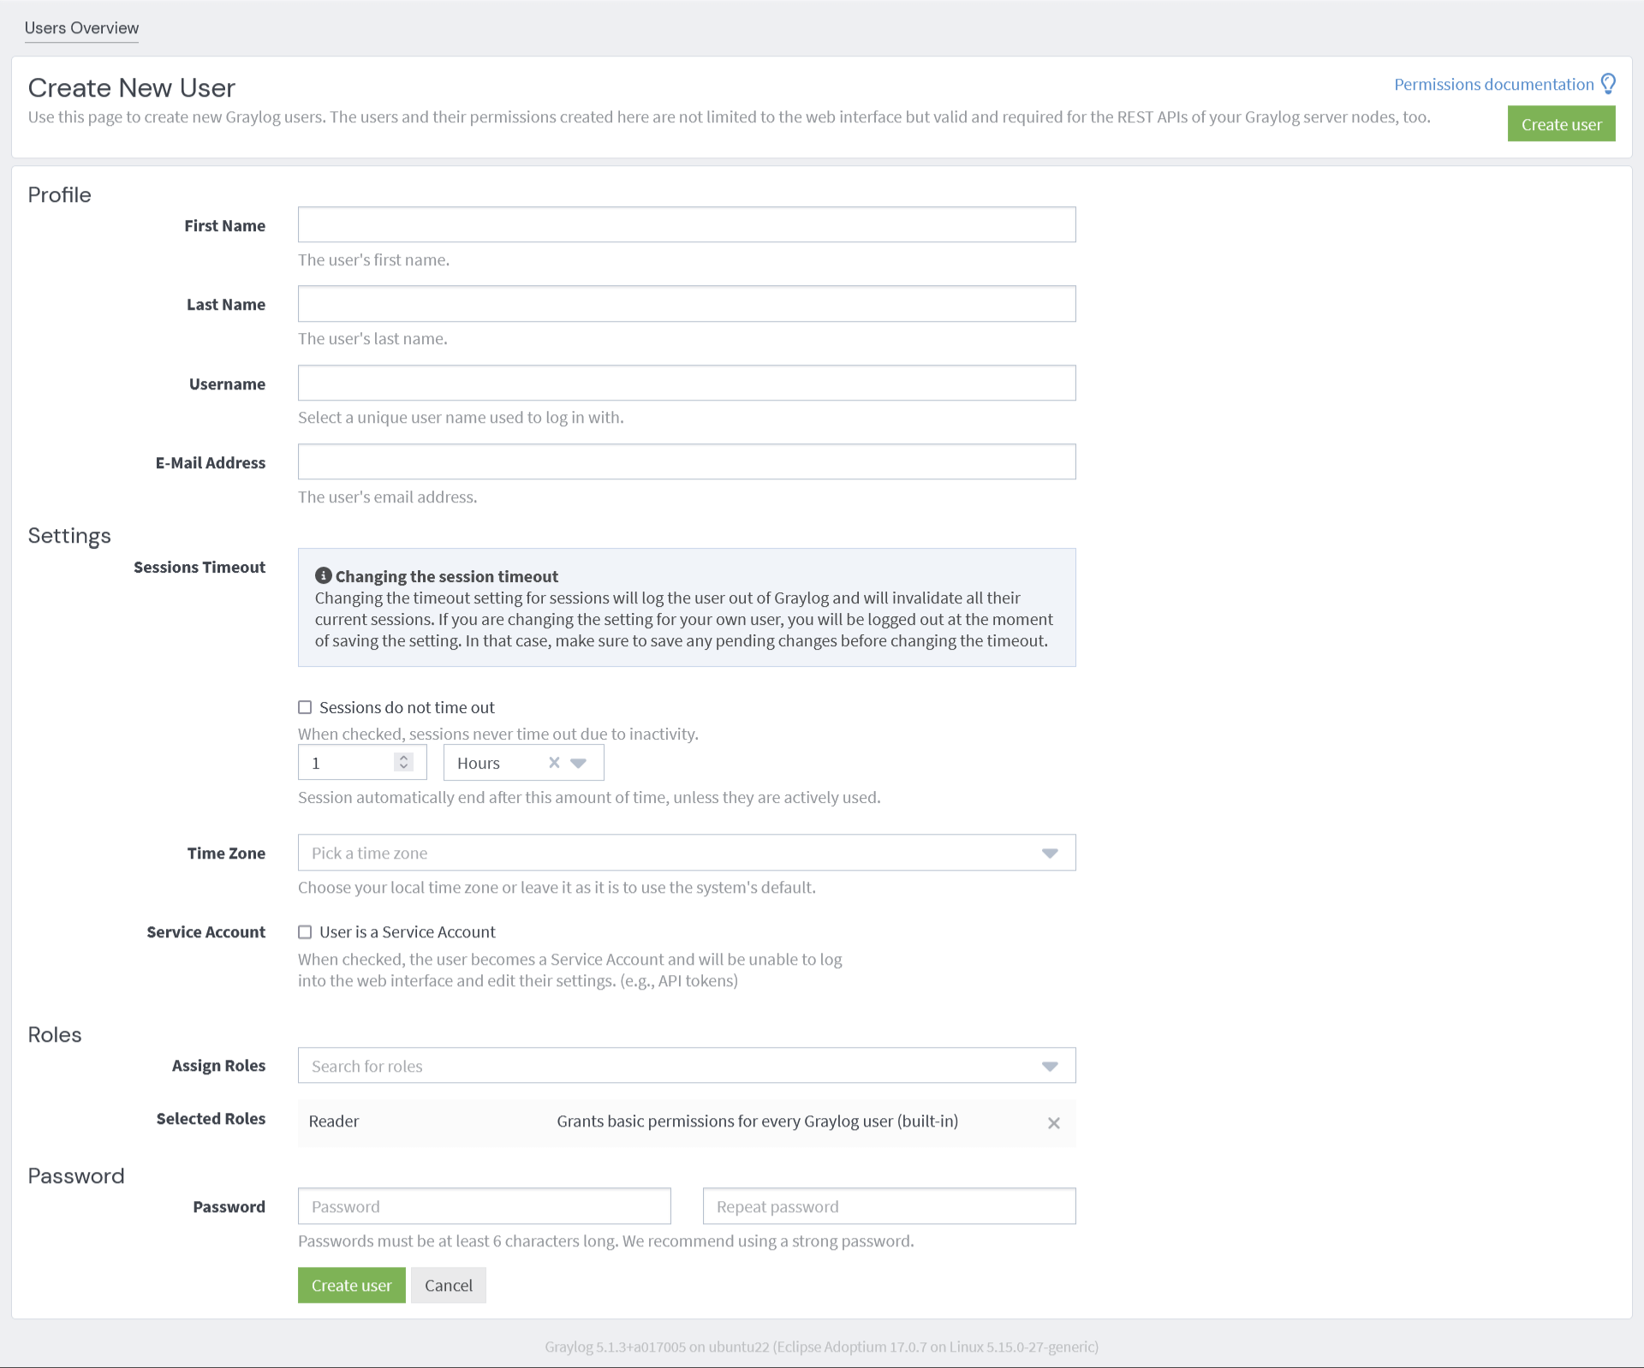Click the remove icon next to Reader role
This screenshot has height=1368, width=1644.
[x=1053, y=1121]
